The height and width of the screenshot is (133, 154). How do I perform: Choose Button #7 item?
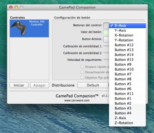(127, 74)
